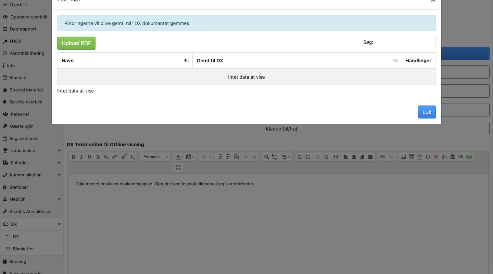Open the spell check ABC dropdown
Image resolution: width=493 pixels, height=274 pixels.
(286, 157)
